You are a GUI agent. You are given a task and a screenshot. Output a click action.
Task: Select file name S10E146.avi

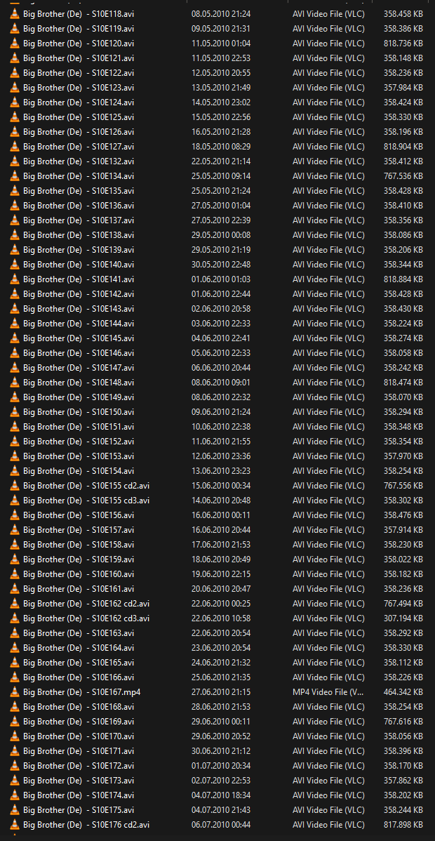79,353
